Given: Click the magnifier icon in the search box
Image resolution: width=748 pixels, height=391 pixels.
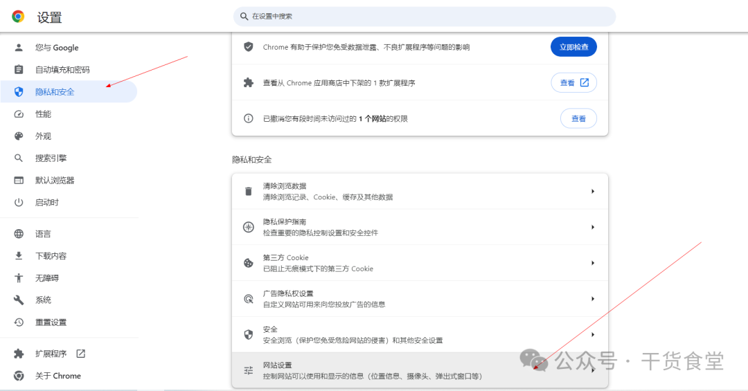Looking at the screenshot, I should point(244,16).
